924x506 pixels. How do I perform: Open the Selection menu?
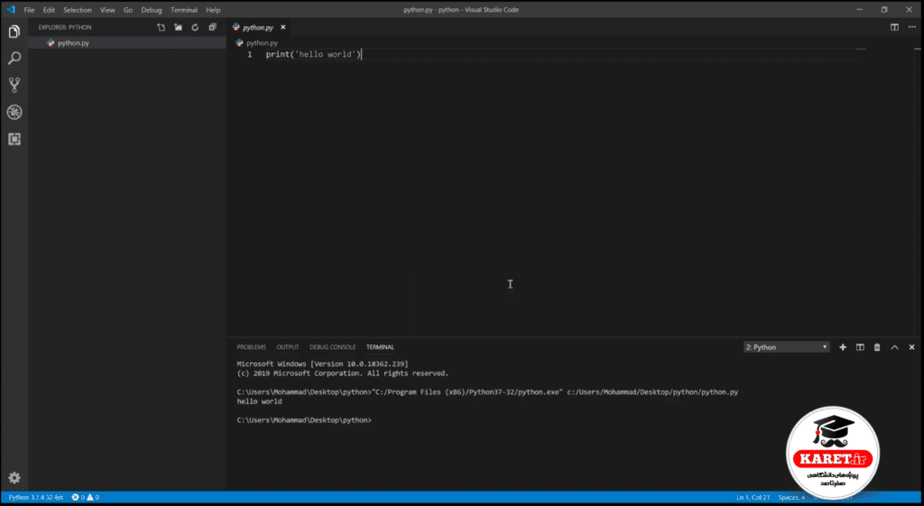78,10
